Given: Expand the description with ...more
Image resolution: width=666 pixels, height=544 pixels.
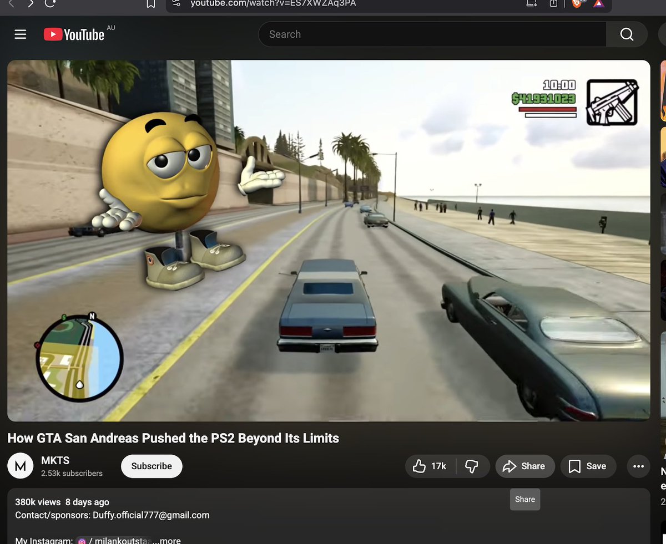Looking at the screenshot, I should coord(167,540).
